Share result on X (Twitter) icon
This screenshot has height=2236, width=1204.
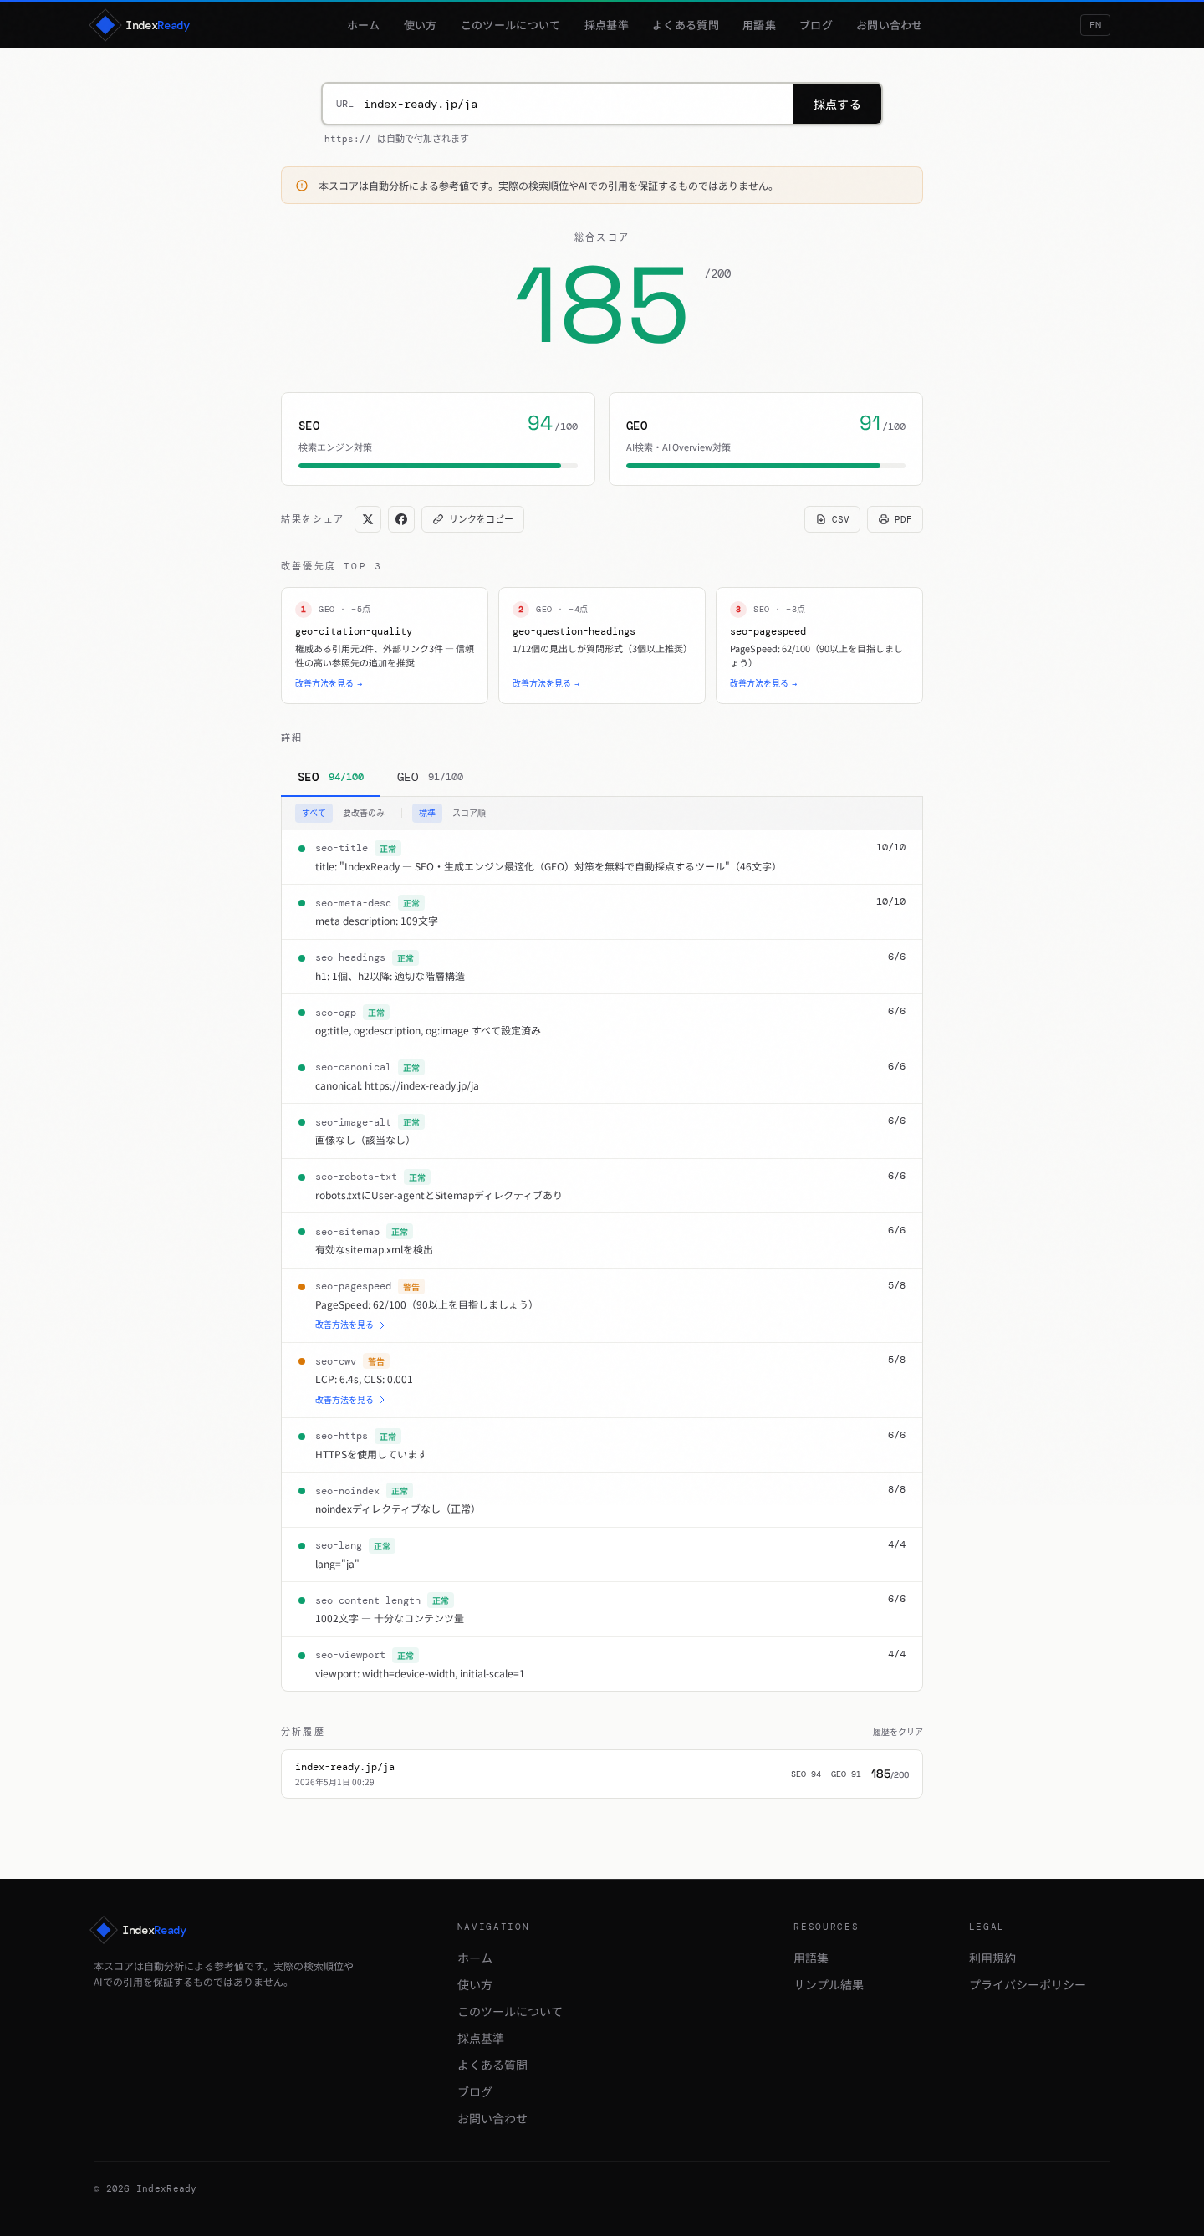pos(367,519)
